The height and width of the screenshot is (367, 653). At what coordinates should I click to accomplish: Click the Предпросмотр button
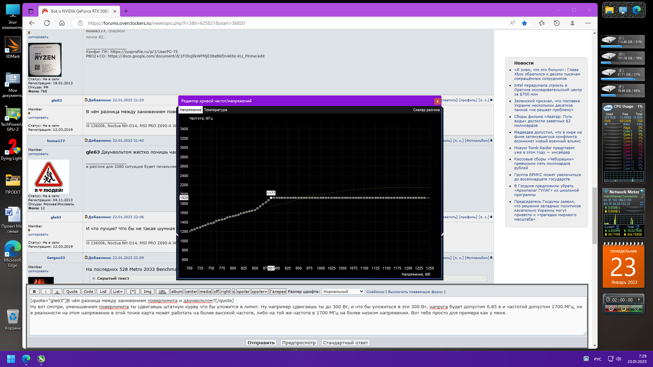point(299,343)
